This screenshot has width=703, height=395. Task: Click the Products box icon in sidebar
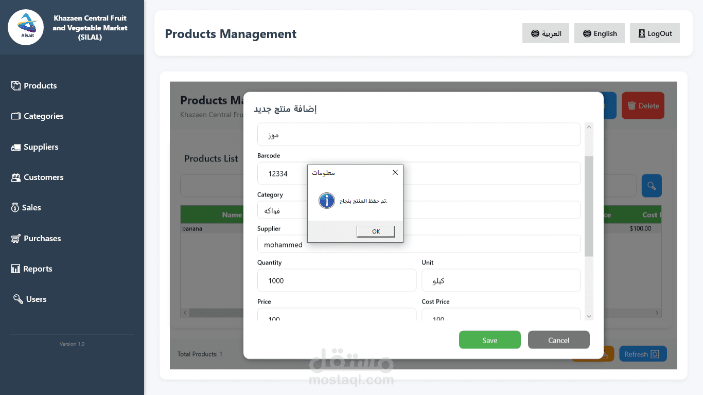(16, 85)
